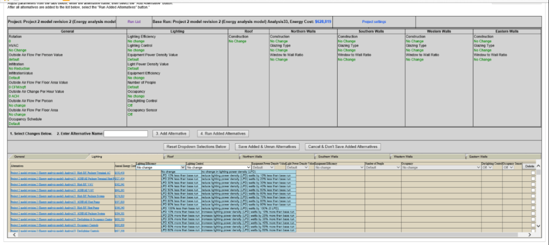Open the Daylighting Control dropdown
This screenshot has height=245, width=549.
click(x=487, y=168)
